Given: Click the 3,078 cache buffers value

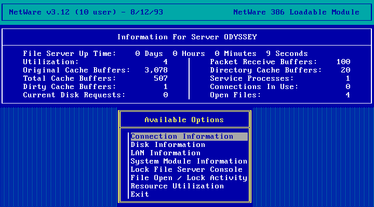Looking at the screenshot, I should (156, 70).
